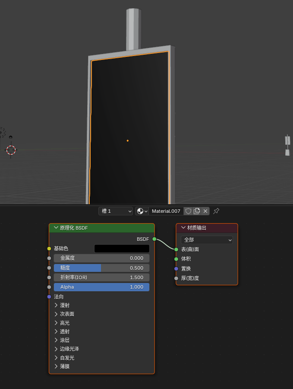Open the 全部 target dropdown in 材质输出

pyautogui.click(x=207, y=240)
